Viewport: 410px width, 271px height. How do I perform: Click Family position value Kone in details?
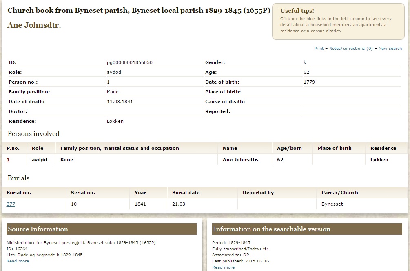(113, 92)
